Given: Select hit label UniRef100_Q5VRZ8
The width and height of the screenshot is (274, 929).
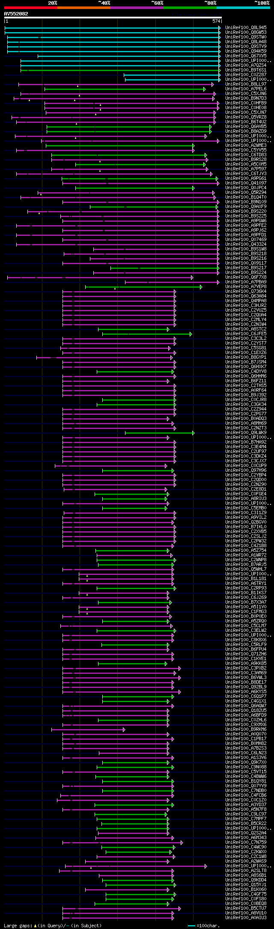Looking at the screenshot, I should point(246,117).
